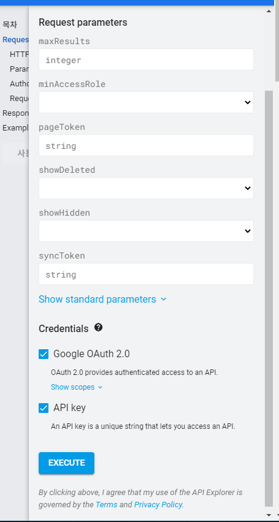The image size is (279, 522).
Task: Open the Terms link
Action: tap(106, 505)
